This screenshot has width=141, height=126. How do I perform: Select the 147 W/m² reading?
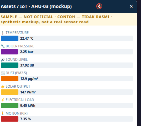28,92
